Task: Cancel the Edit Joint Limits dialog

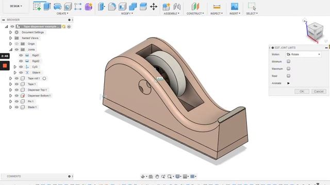Action: pos(319,91)
